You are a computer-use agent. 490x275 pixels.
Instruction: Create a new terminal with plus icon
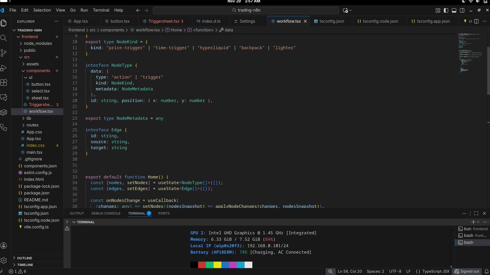click(473, 222)
